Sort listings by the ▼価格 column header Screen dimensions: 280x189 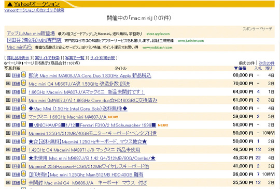(x=240, y=68)
